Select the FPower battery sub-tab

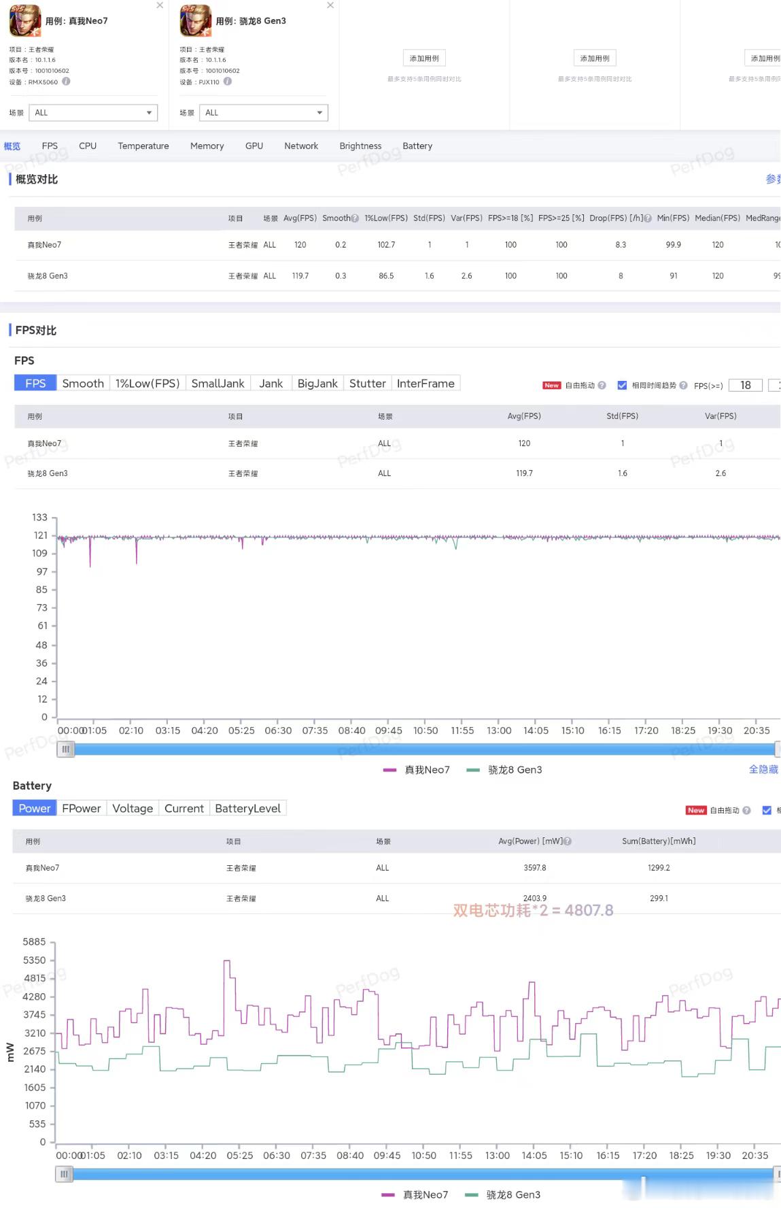point(81,809)
